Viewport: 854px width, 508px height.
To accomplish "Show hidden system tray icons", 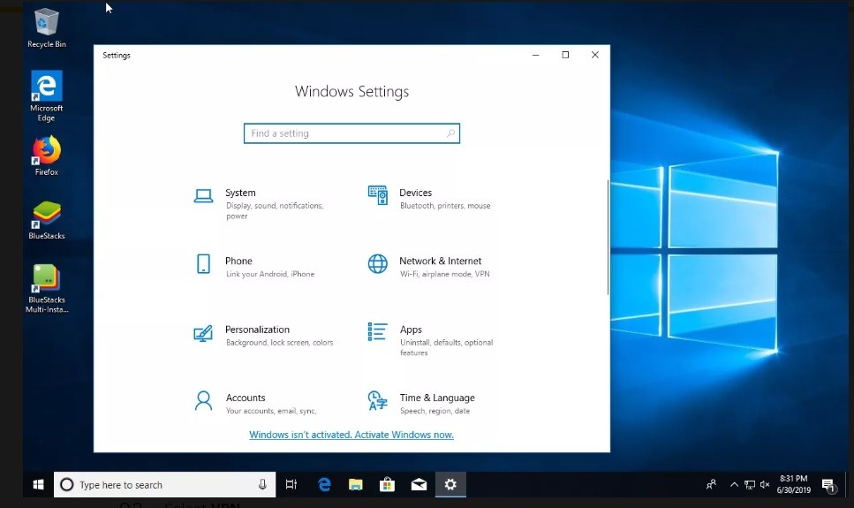I will tap(734, 485).
